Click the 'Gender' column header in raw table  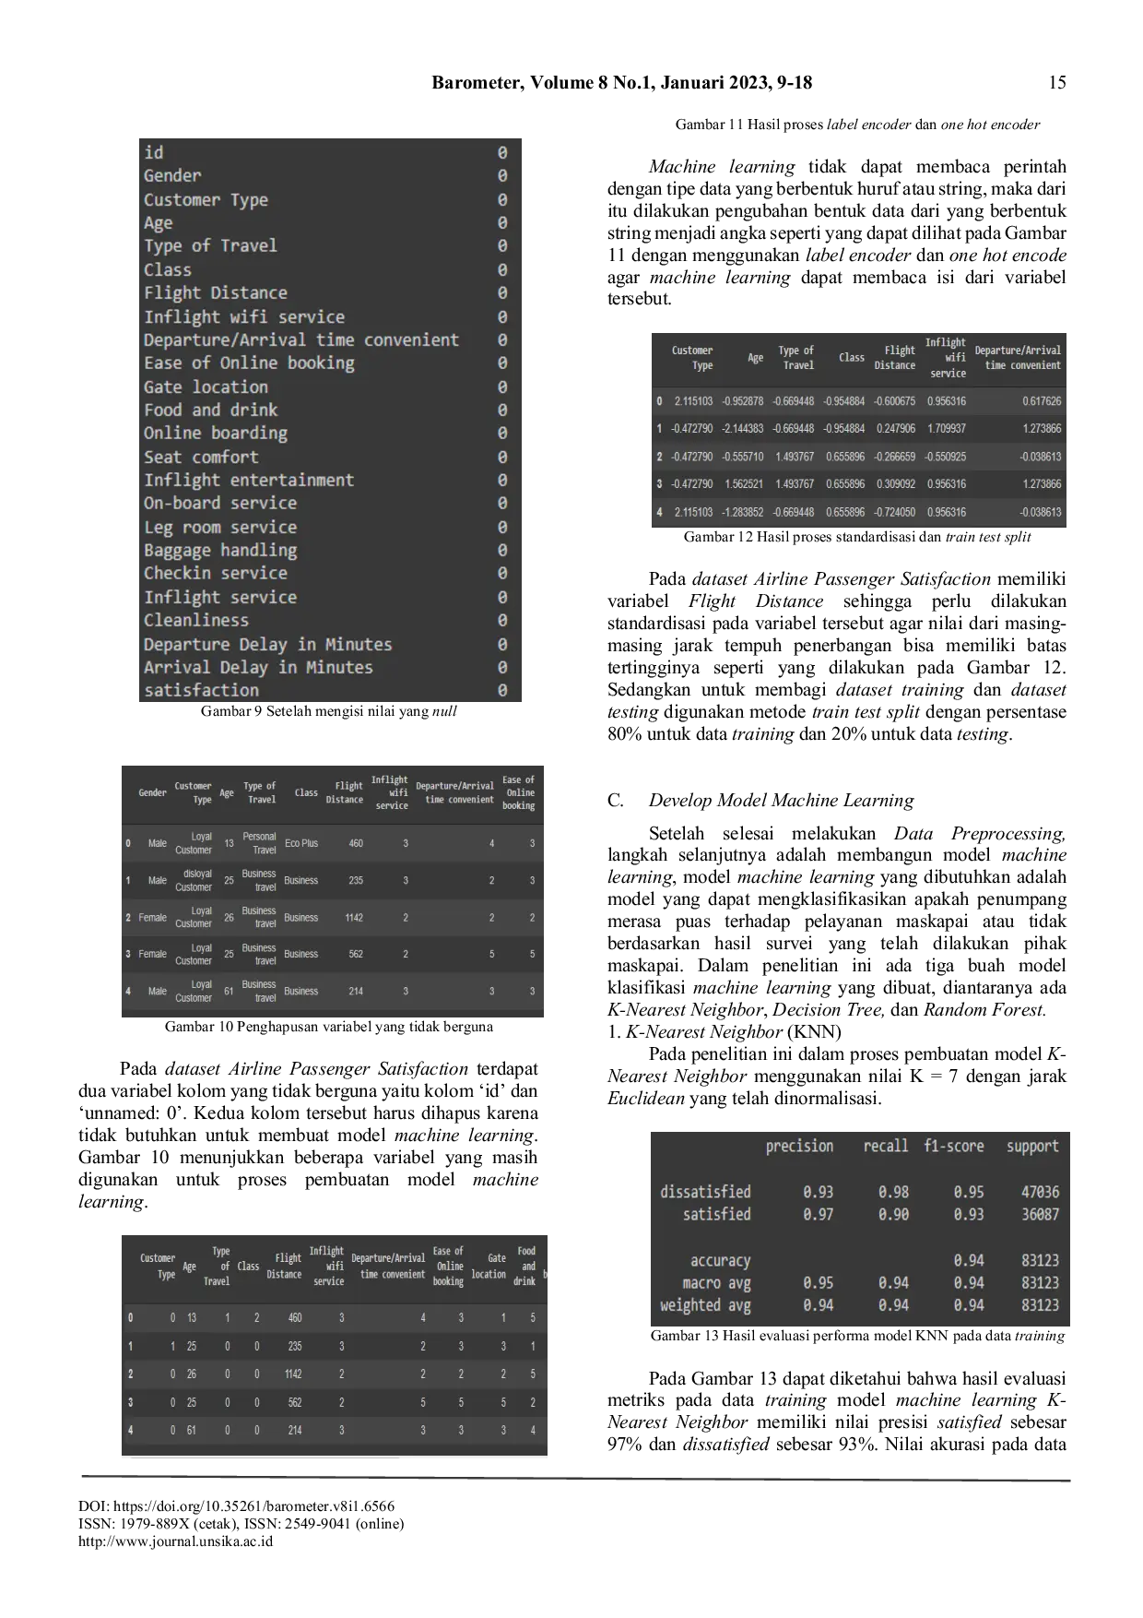tap(152, 792)
